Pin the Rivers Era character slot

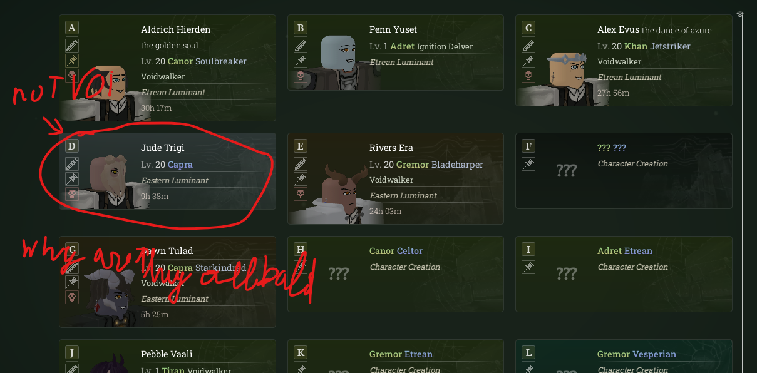coord(301,179)
